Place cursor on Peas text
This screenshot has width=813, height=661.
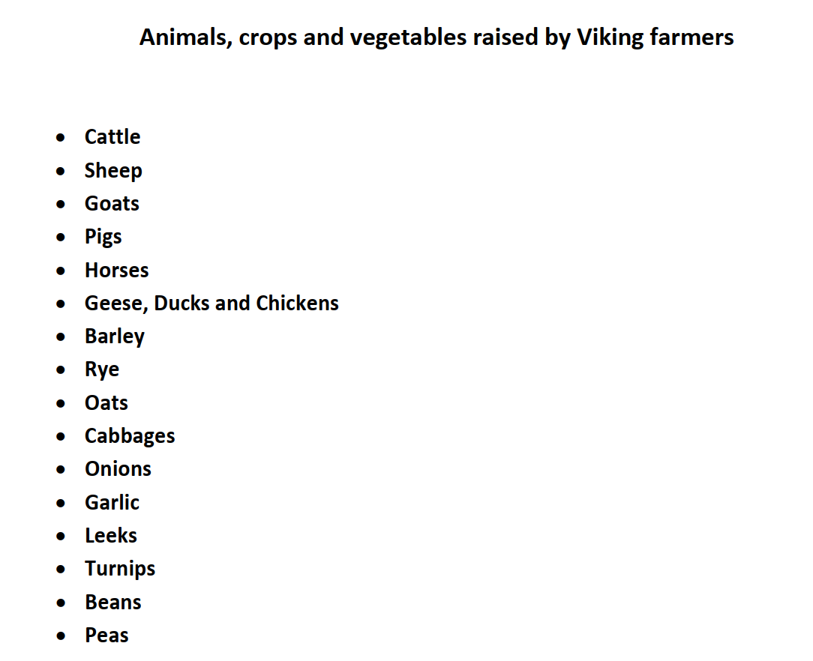click(106, 636)
